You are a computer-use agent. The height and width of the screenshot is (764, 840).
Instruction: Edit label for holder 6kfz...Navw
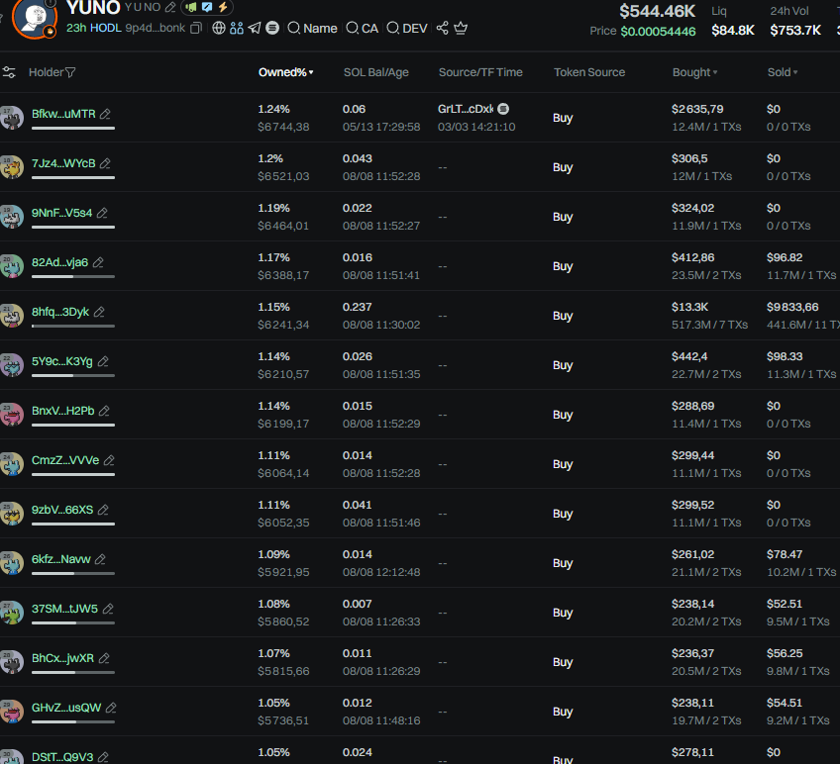[100, 559]
